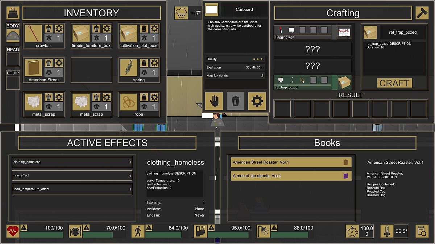
Task: Open gear options for cultivation_plot_boxe
Action: coord(154,29)
